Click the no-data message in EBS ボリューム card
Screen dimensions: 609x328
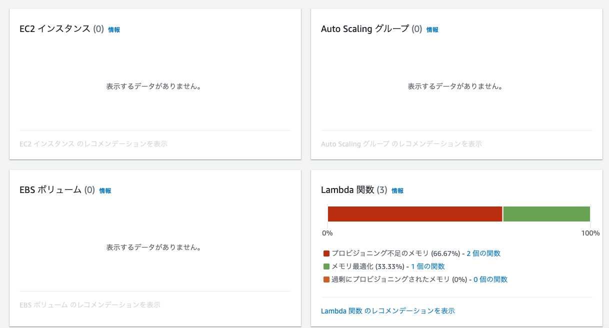[154, 247]
